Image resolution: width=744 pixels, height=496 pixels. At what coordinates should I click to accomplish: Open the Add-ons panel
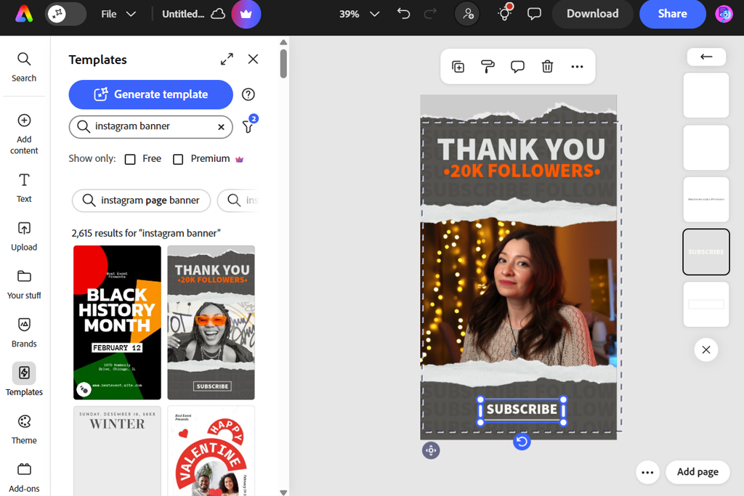coord(24,478)
